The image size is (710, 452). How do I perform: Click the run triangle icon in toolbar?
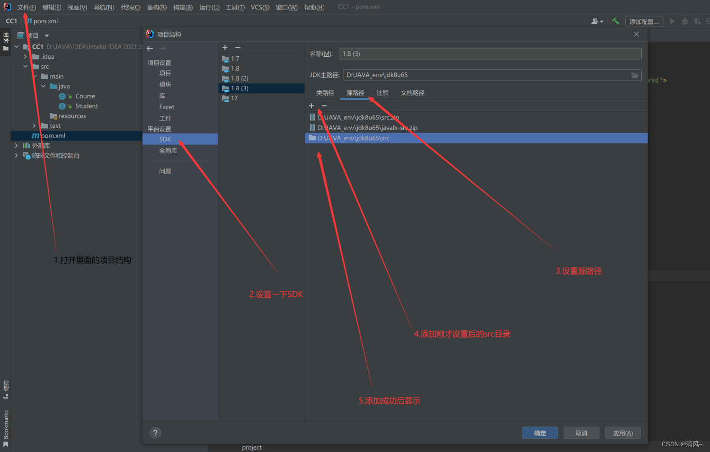point(672,21)
